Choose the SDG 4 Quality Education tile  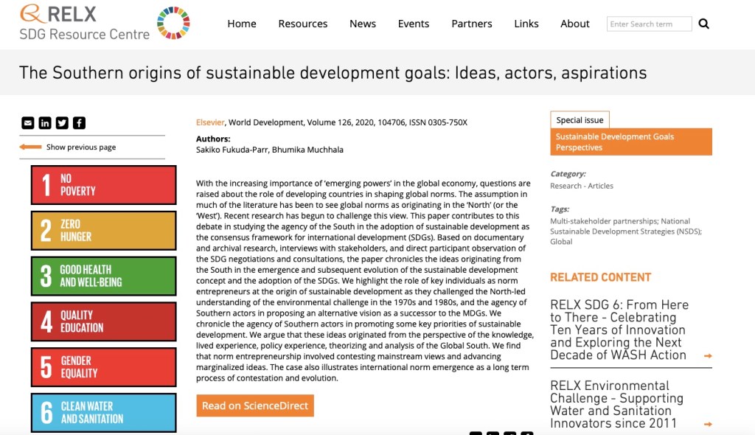coord(103,321)
